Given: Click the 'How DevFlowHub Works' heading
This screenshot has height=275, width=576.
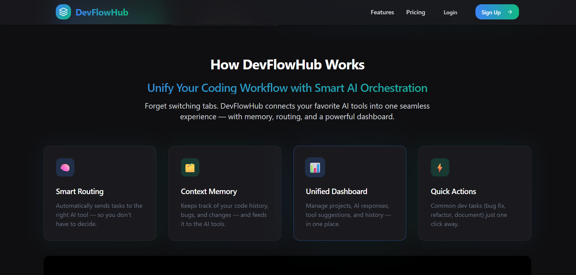Looking at the screenshot, I should (x=288, y=64).
